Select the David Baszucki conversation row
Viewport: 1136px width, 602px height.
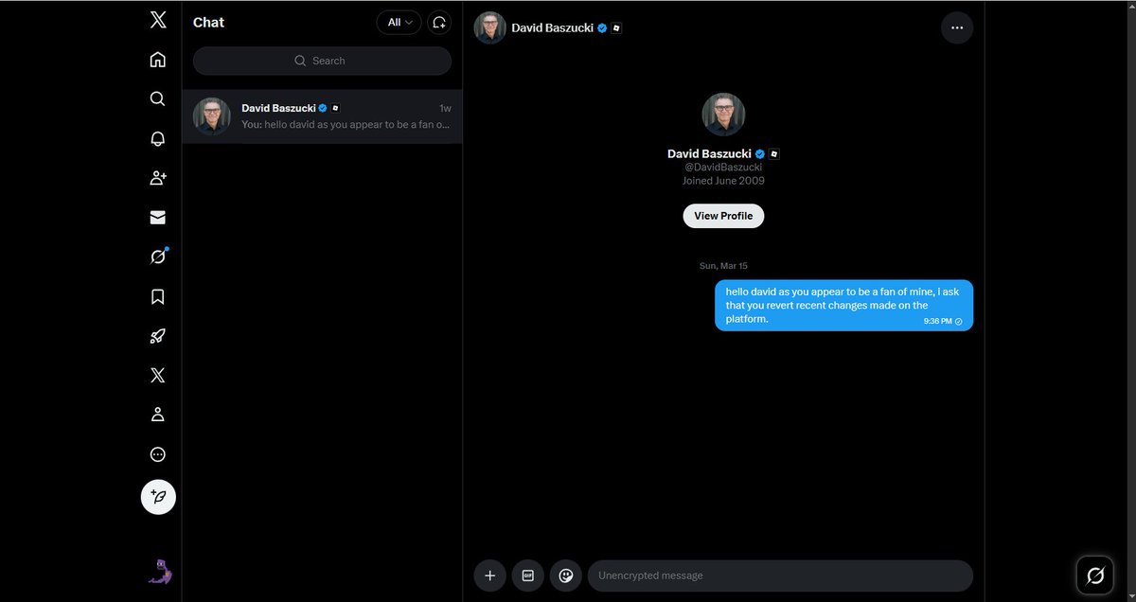[322, 116]
